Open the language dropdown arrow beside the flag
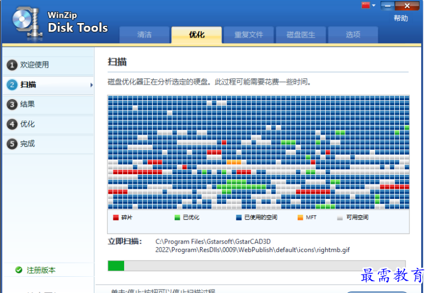 click(374, 6)
